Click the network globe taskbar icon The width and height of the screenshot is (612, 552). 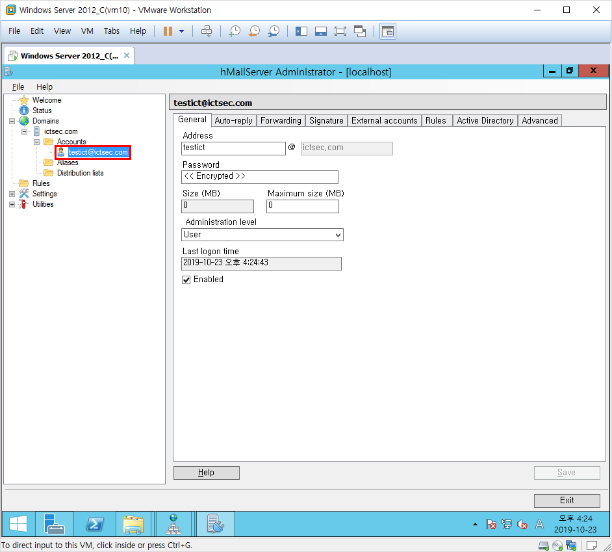(x=173, y=524)
